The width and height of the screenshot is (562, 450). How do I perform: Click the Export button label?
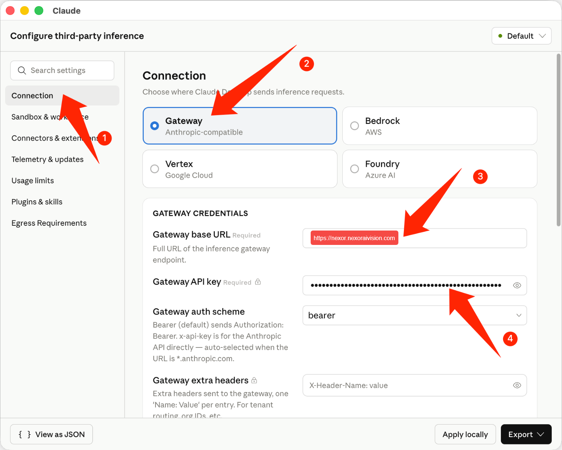(520, 435)
